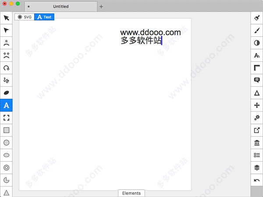Place cursor in the 多多软件站 text

click(x=141, y=40)
